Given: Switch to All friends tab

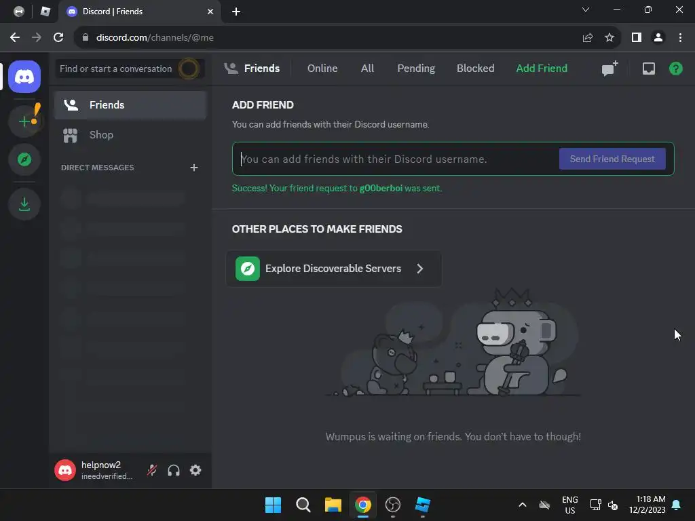Looking at the screenshot, I should [367, 69].
